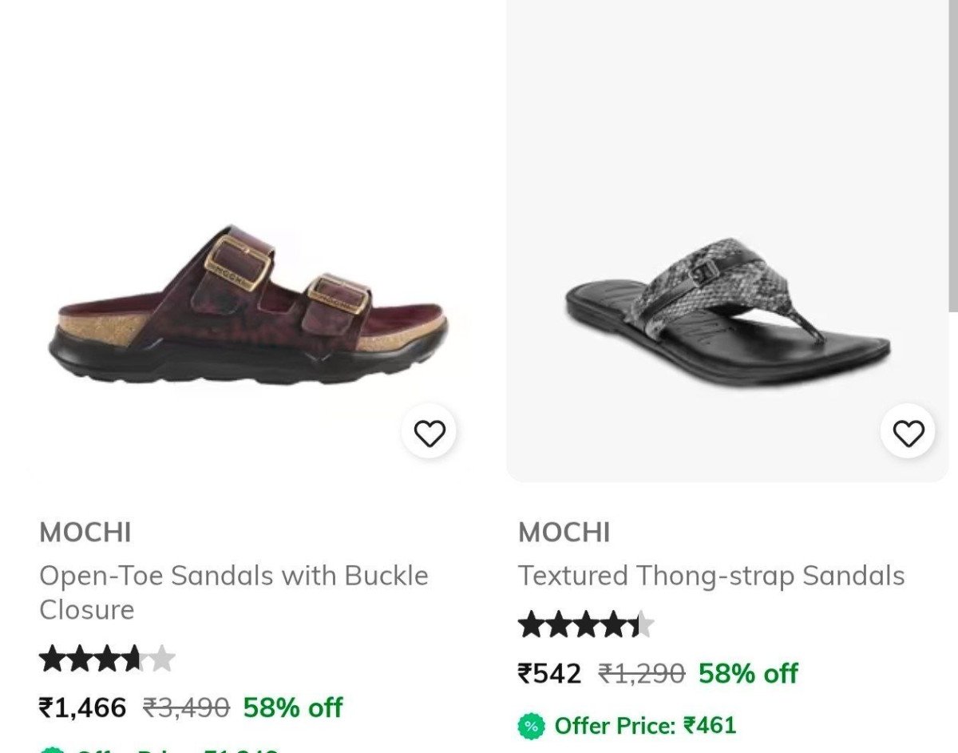Click MOCHI brand above Textured Thong-strap Sandals
958x753 pixels.
(x=564, y=533)
